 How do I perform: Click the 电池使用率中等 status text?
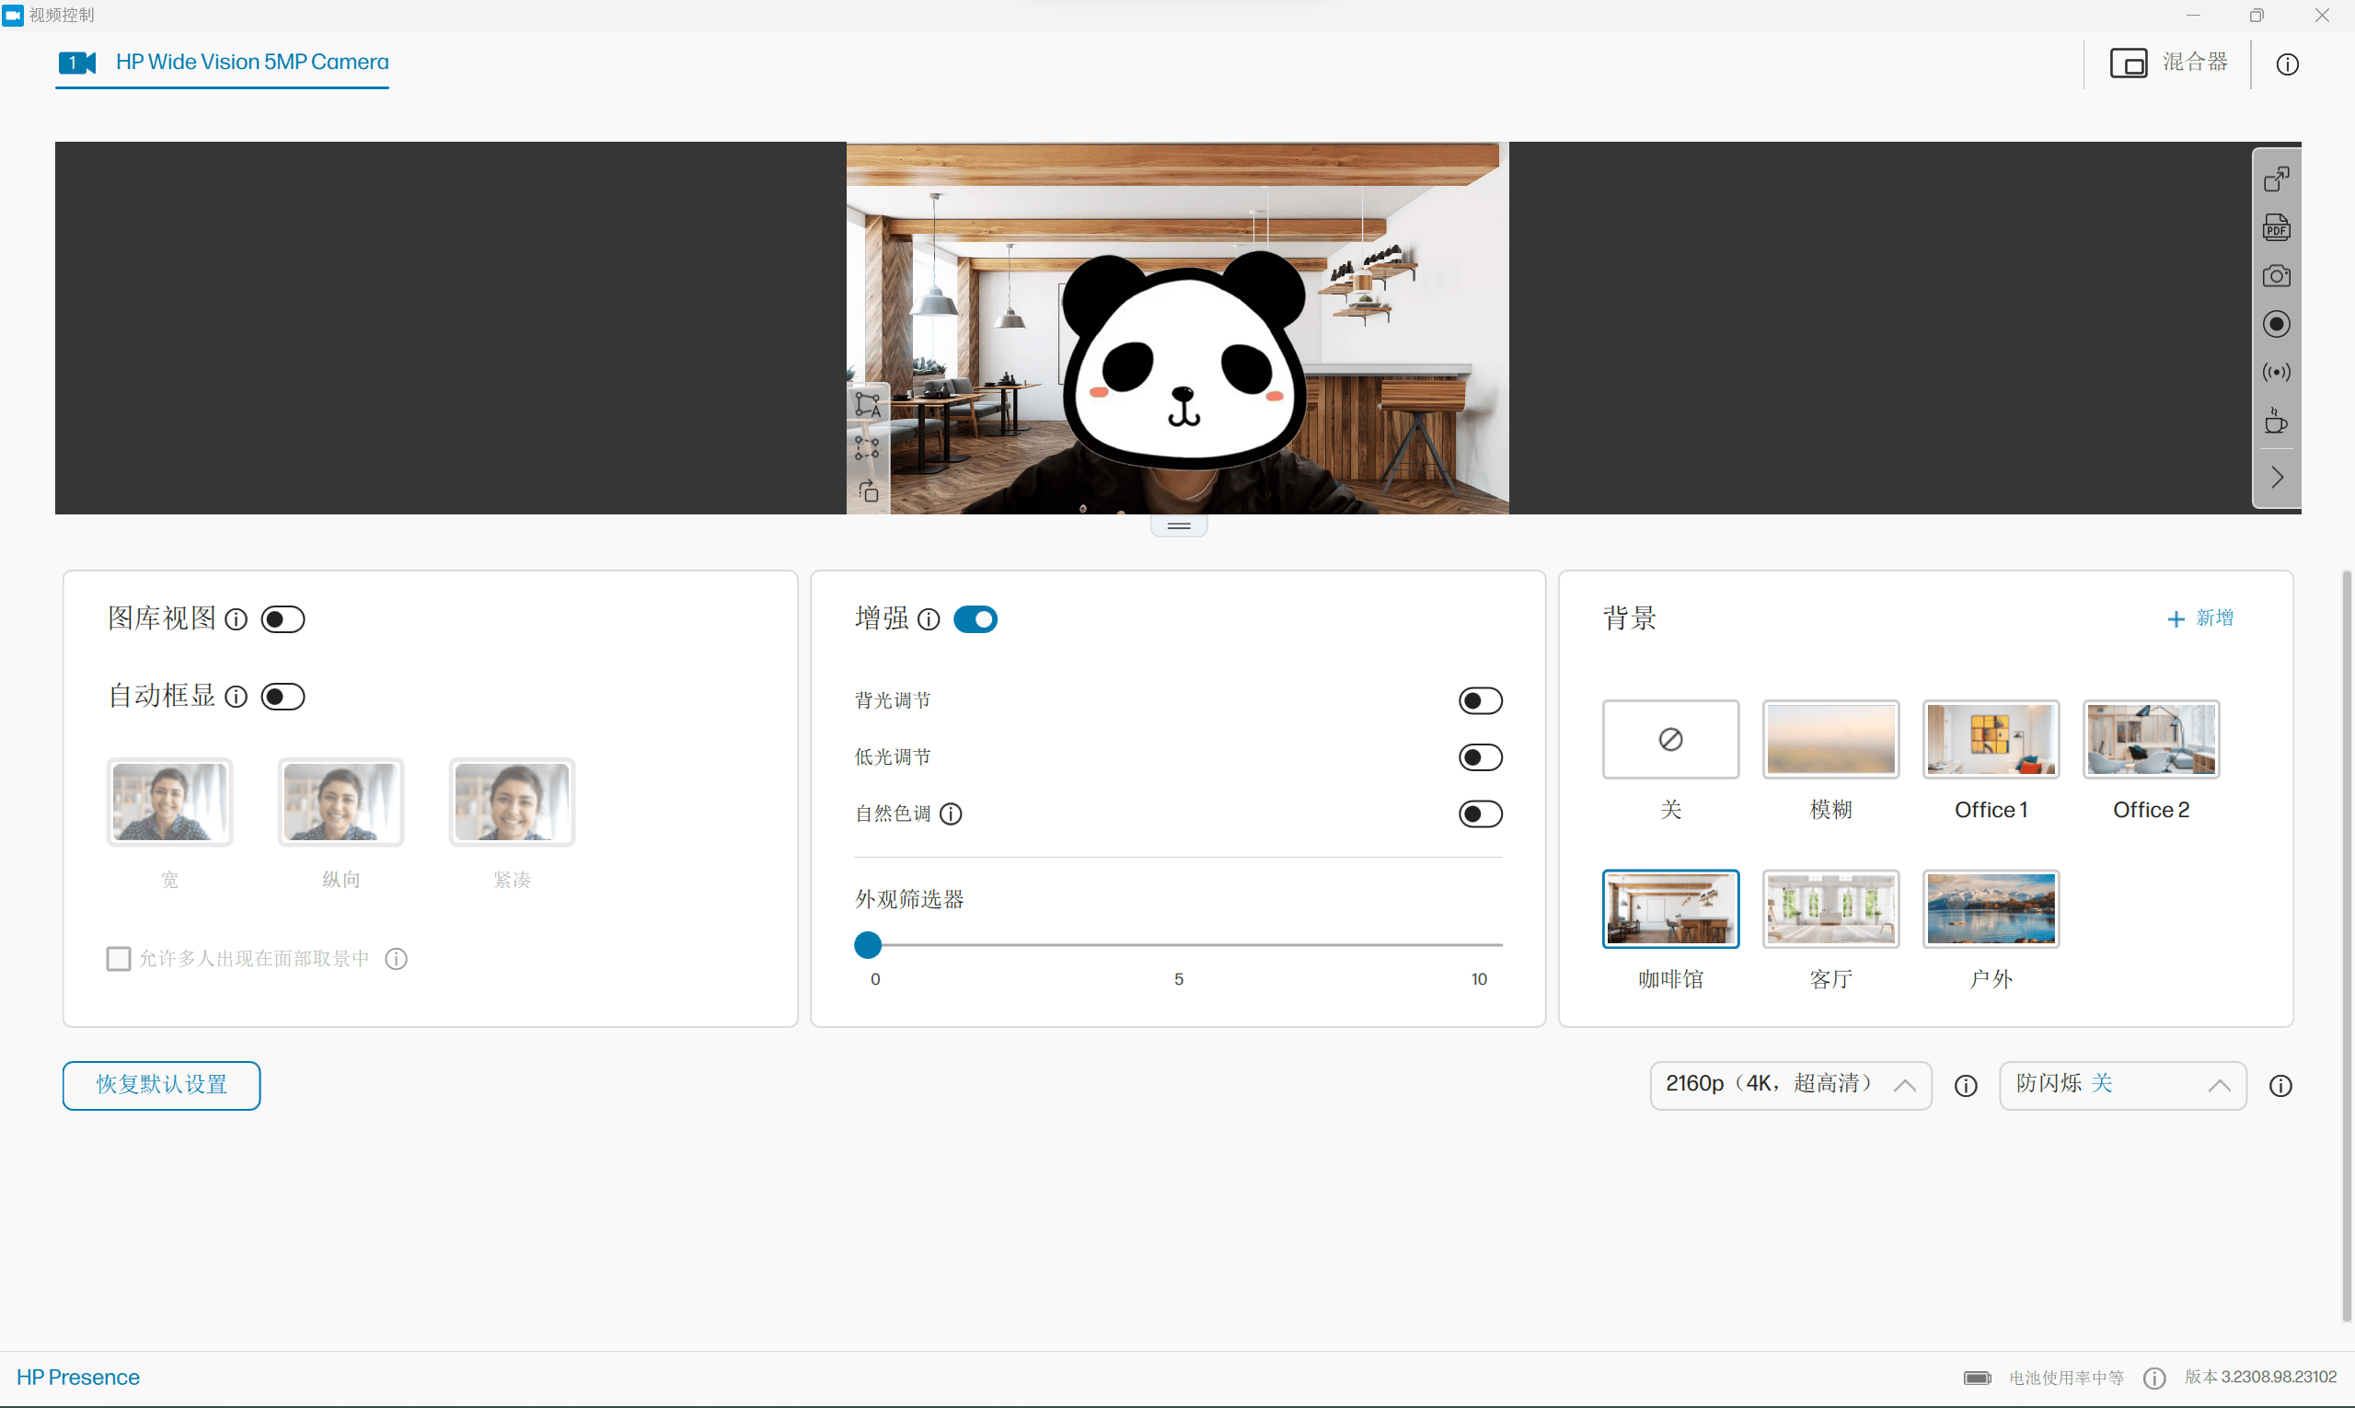click(2066, 1379)
